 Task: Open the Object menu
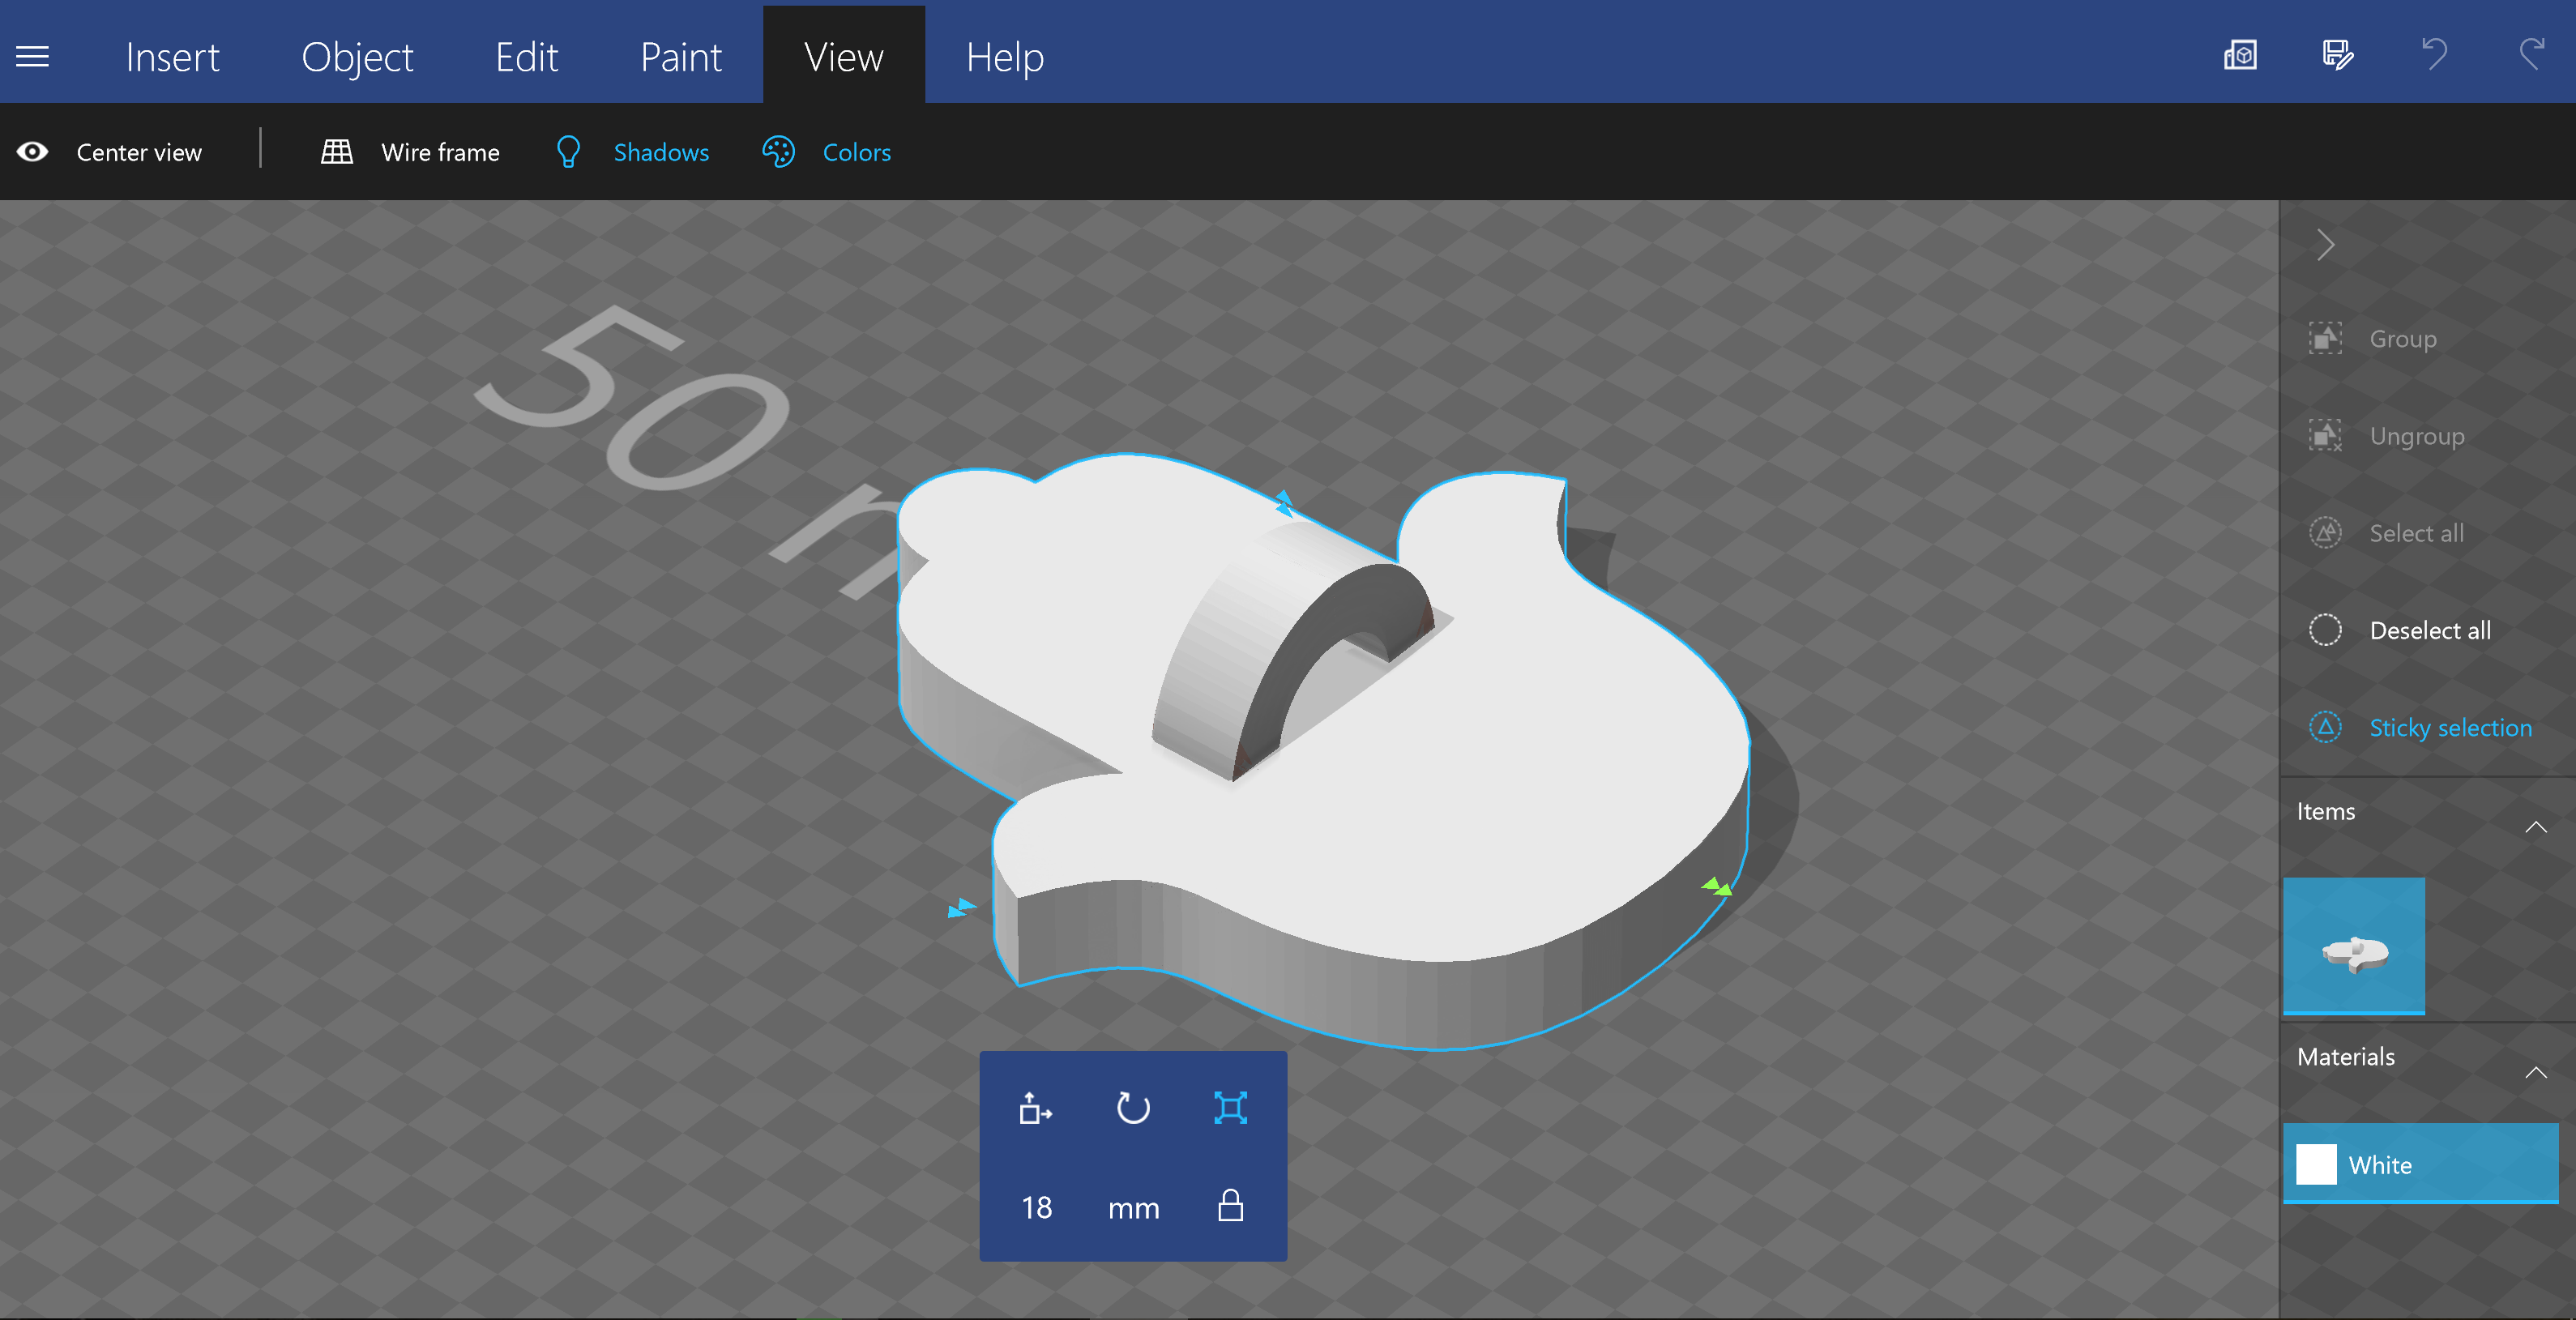[357, 57]
